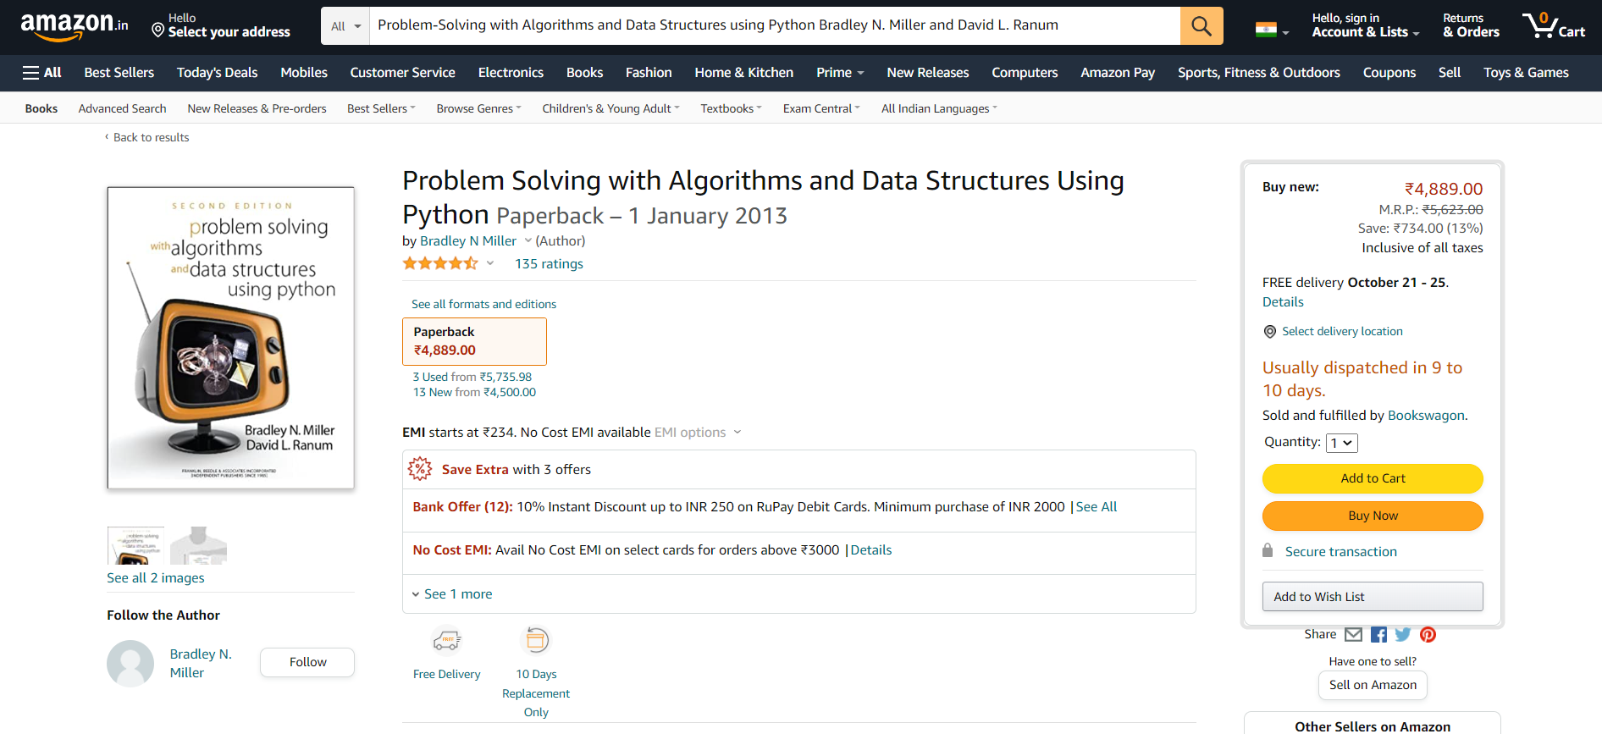This screenshot has height=734, width=1602.
Task: Click the Save Extra offers badge icon
Action: 420,469
